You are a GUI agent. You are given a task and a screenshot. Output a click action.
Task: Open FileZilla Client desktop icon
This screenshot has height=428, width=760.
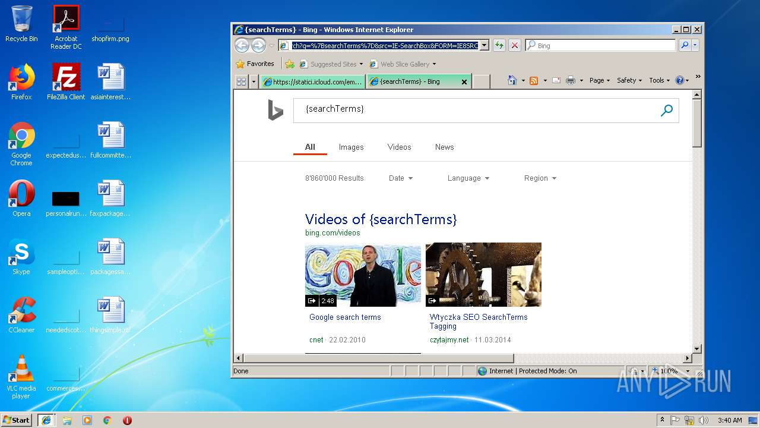(66, 82)
